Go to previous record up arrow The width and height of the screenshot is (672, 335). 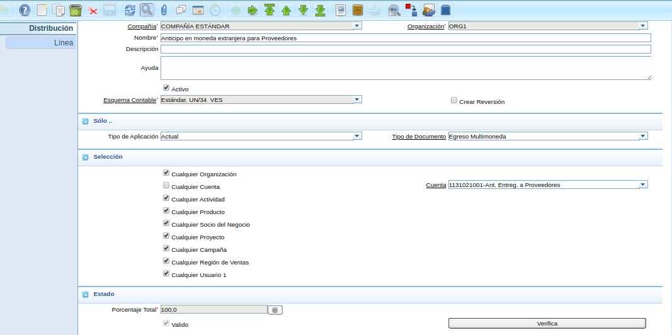click(287, 9)
